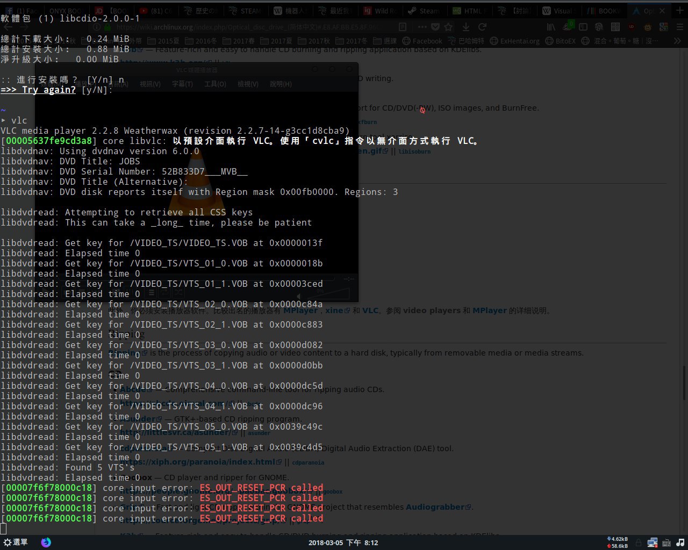Screen dimensions: 688x550
Task: Open VLC 視訊(V) menu
Action: [x=150, y=84]
